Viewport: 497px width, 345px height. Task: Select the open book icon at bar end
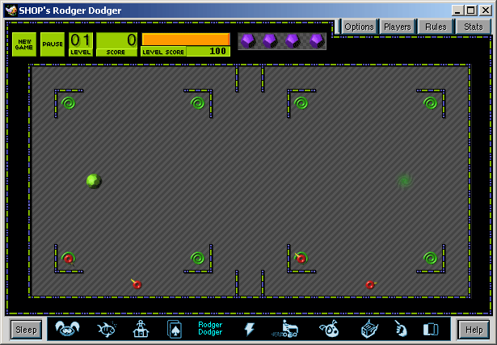(431, 330)
